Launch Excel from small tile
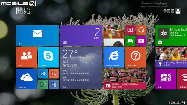The width and height of the screenshot is (187, 105). tap(43, 85)
